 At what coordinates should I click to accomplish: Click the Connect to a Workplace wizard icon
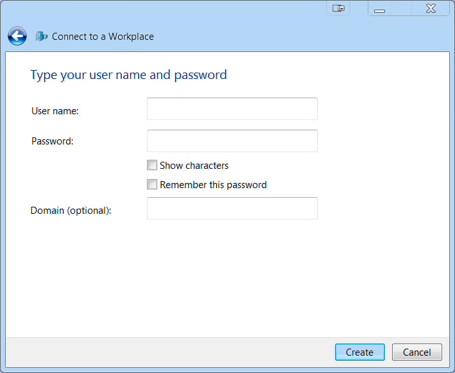coord(42,37)
